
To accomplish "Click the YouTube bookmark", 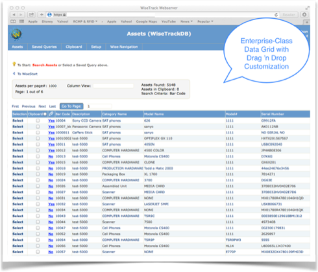I will [169, 21].
